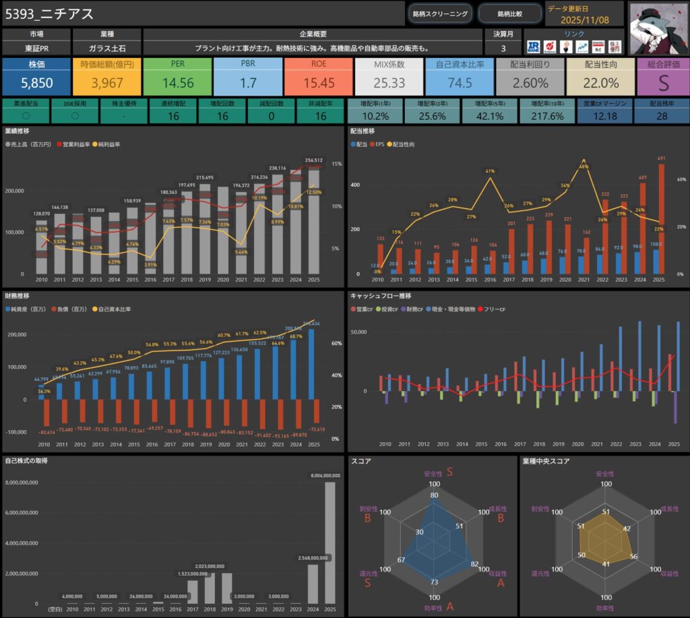690x618 pixels.
Task: Toggle the EPS series in dividend legend
Action: tap(377, 144)
